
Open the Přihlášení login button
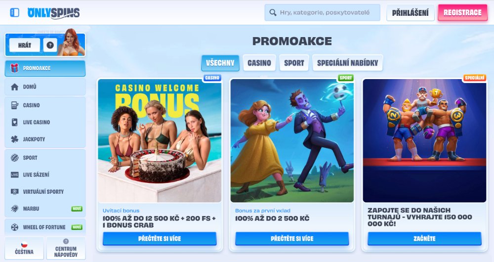(x=410, y=13)
